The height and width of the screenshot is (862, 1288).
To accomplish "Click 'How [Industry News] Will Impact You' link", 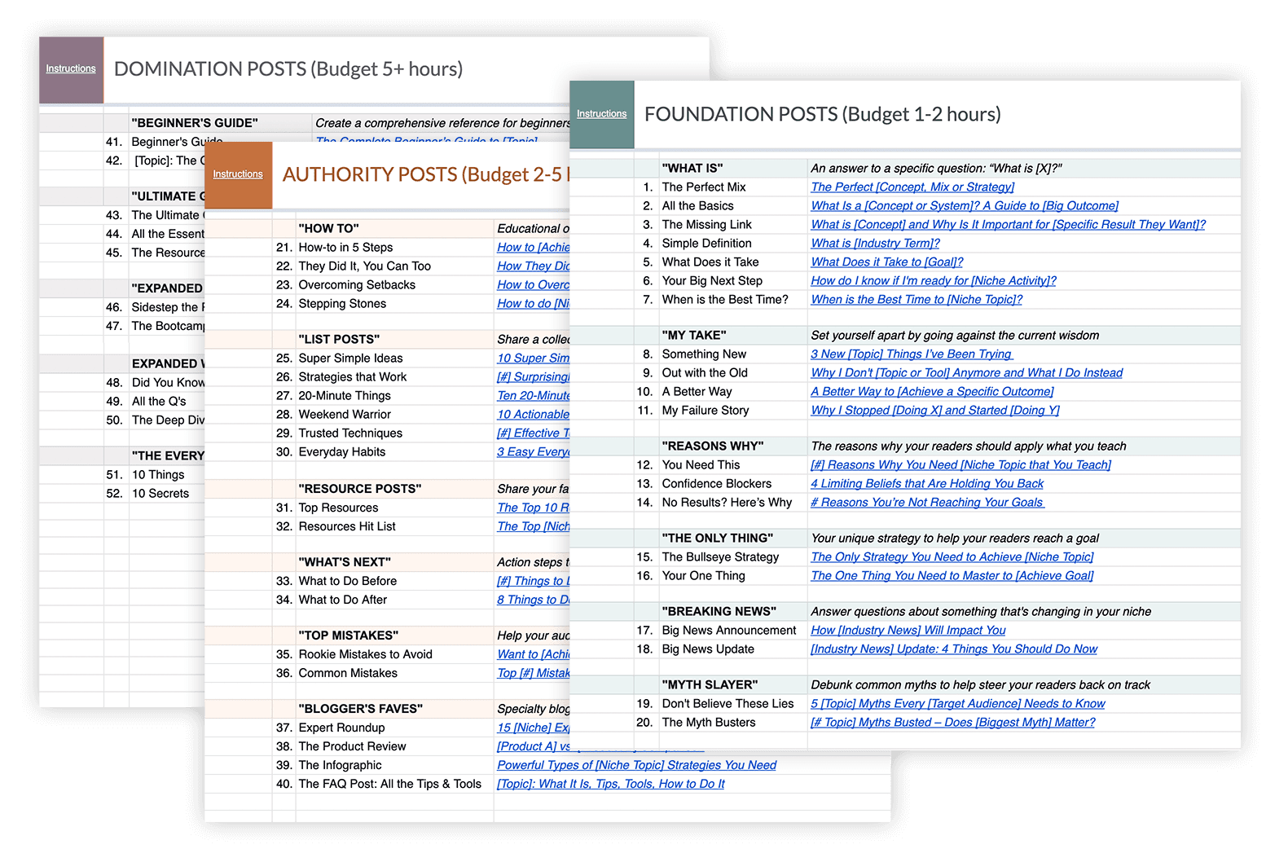I will [x=908, y=631].
